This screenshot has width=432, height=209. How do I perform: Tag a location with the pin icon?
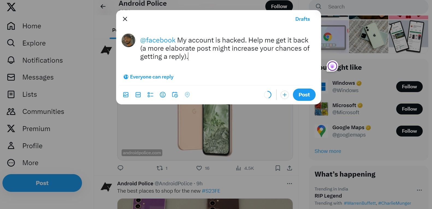[x=187, y=95]
